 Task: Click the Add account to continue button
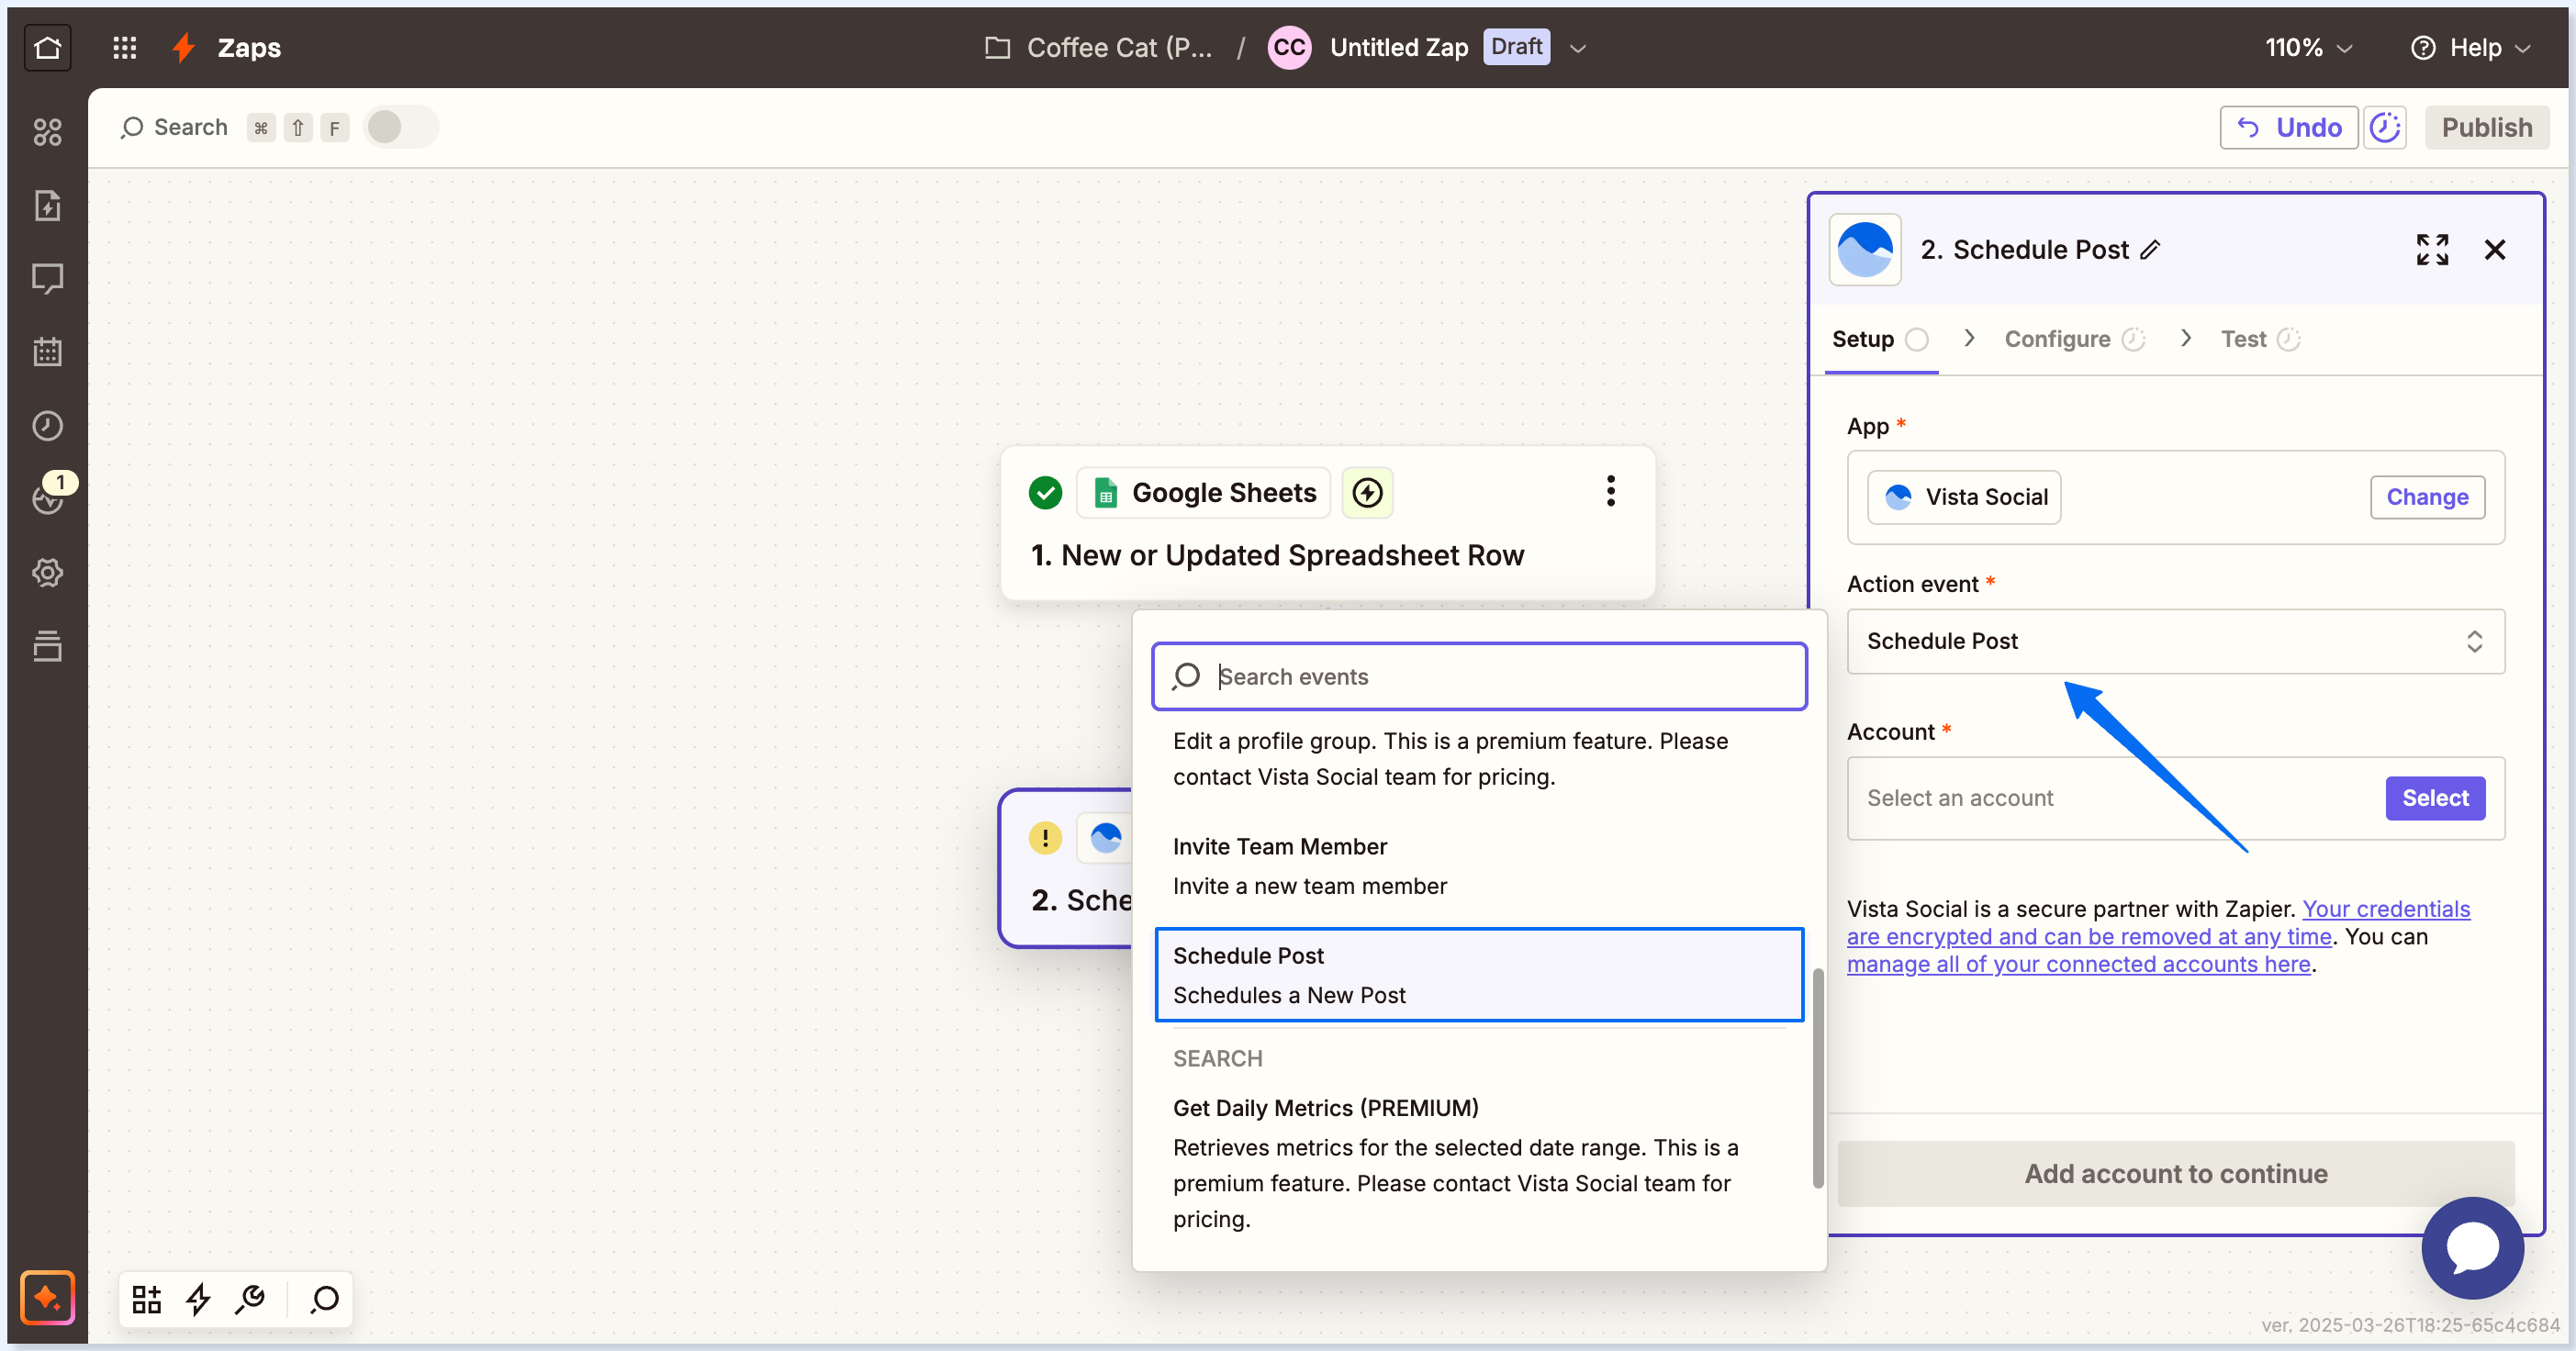click(2175, 1173)
